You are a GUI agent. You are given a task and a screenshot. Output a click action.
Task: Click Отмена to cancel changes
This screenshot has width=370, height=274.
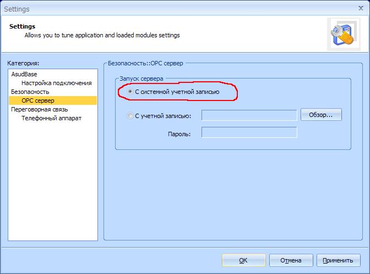[291, 260]
